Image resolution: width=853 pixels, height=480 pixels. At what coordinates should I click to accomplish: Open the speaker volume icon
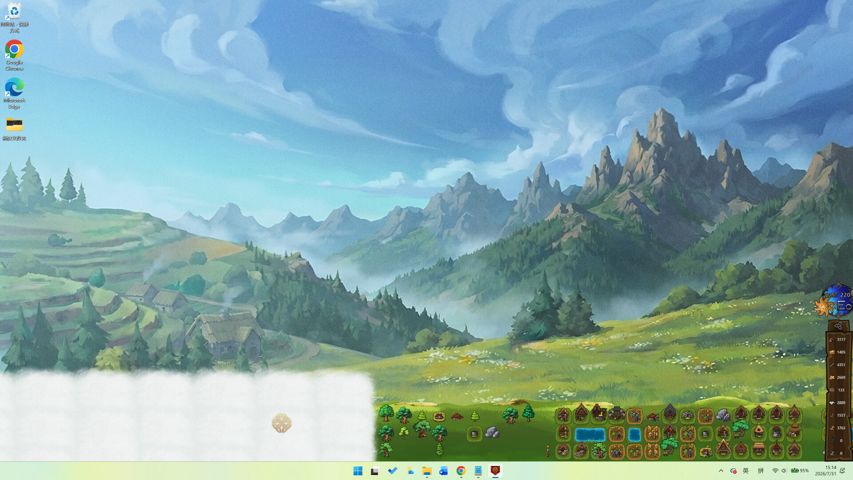click(784, 471)
